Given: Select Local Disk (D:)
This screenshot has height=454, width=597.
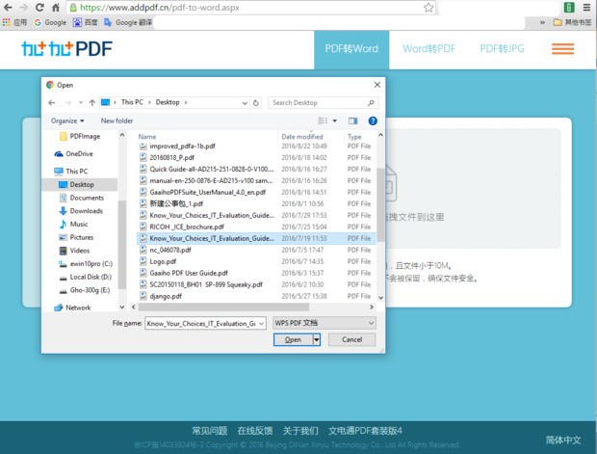Looking at the screenshot, I should pos(86,277).
